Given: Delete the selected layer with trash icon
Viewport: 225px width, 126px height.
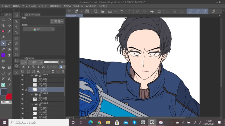Looking at the screenshot, I should pos(63,71).
